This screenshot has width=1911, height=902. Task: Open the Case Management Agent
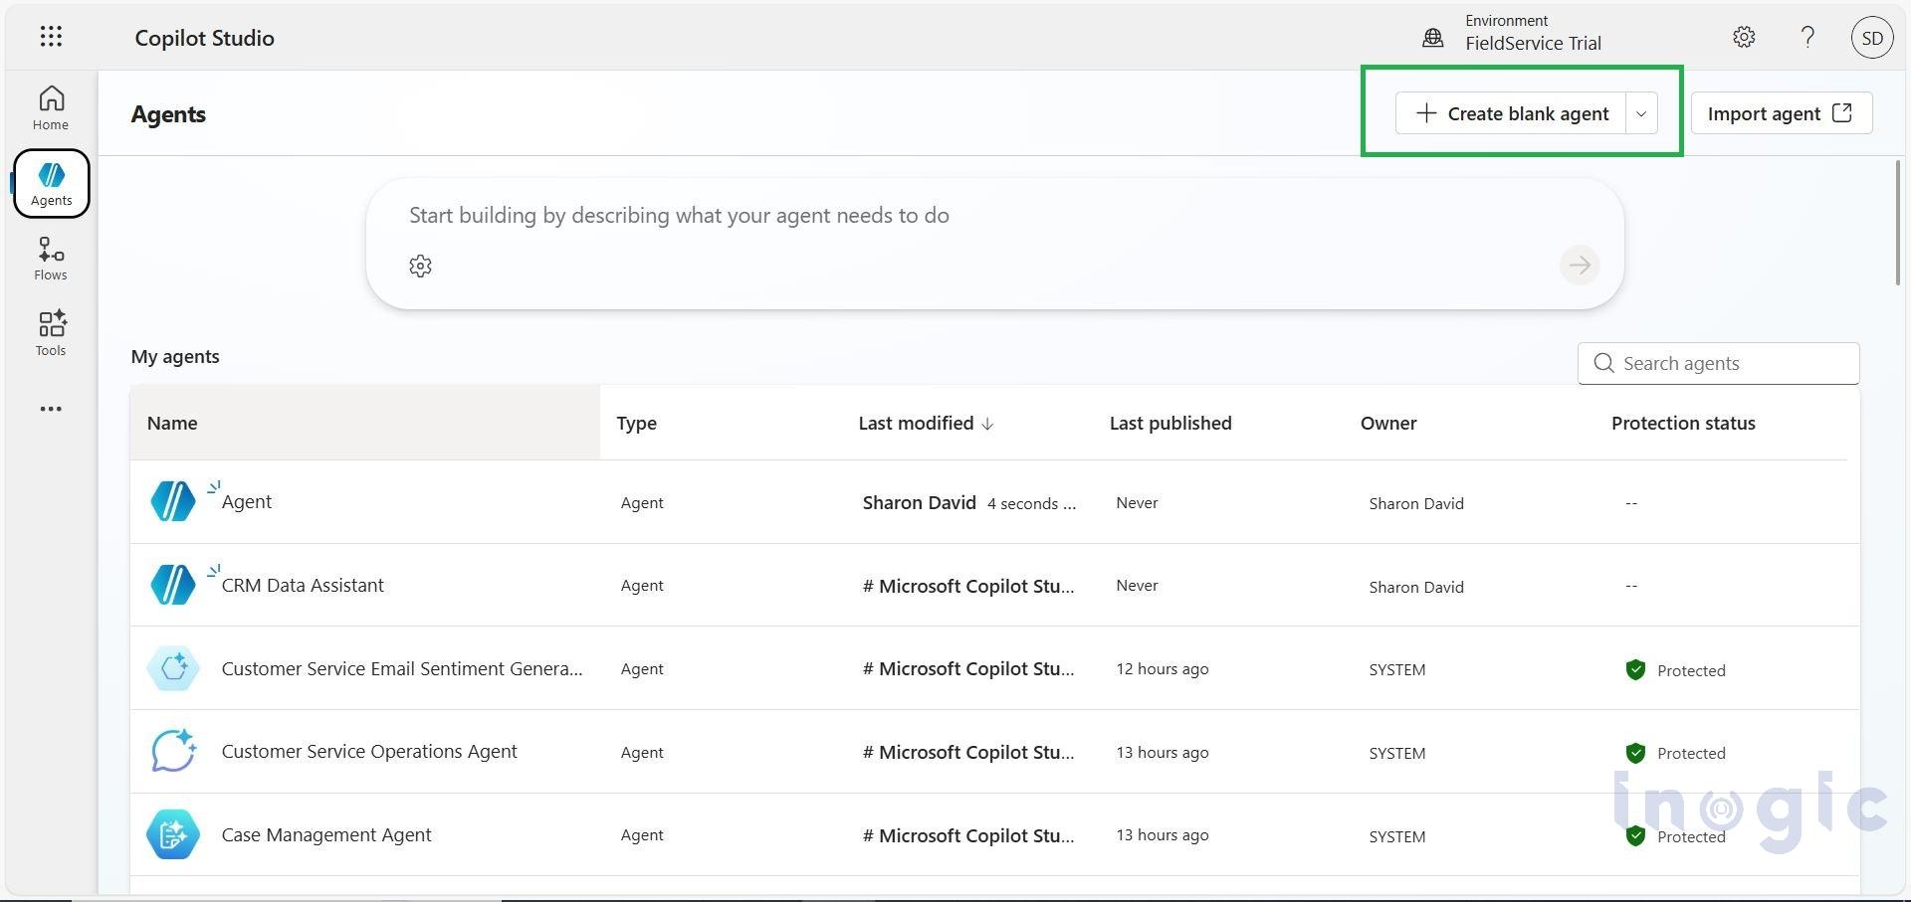[x=326, y=834]
